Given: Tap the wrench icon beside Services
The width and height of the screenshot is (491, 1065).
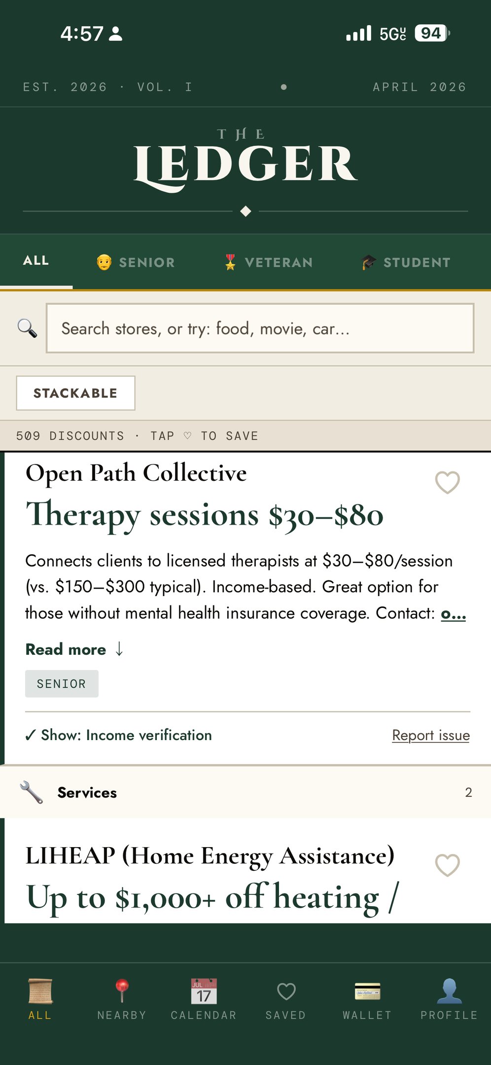Looking at the screenshot, I should coord(32,792).
